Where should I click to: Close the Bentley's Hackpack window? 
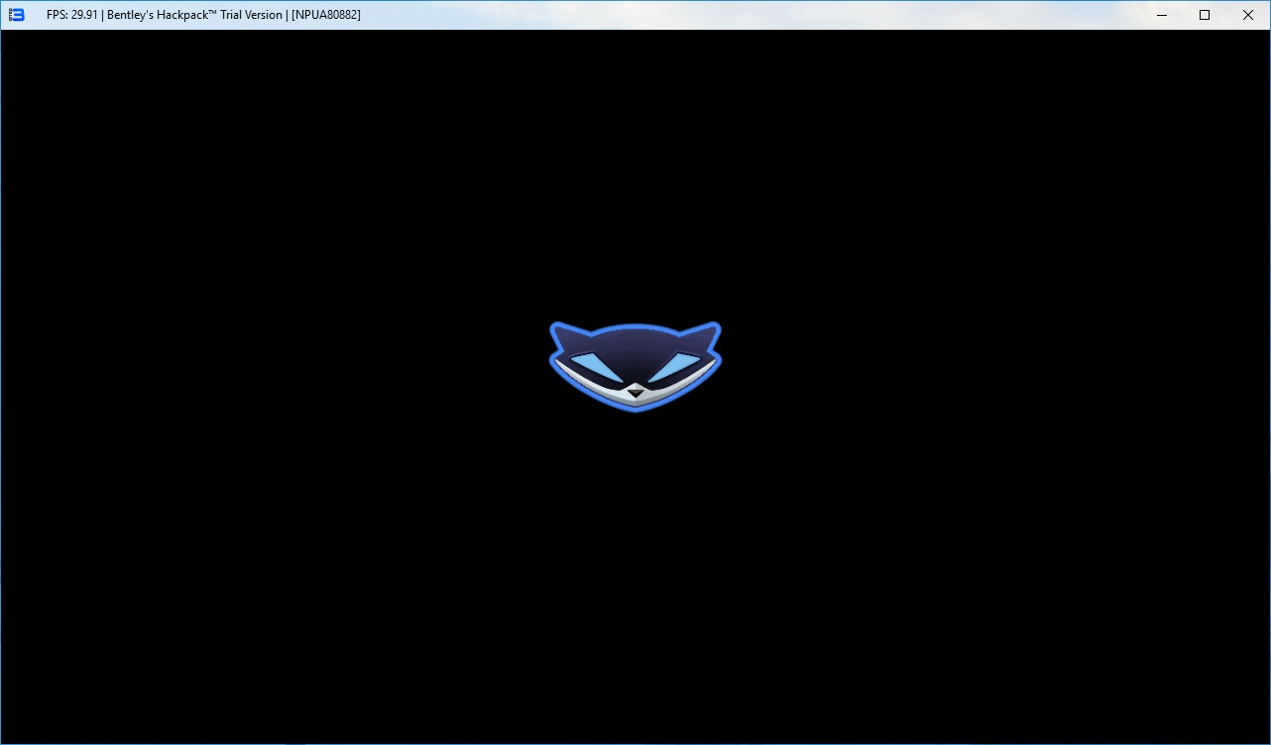point(1248,15)
